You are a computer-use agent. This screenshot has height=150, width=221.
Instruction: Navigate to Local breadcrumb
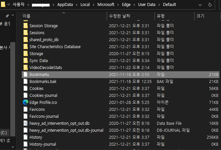(x=85, y=5)
